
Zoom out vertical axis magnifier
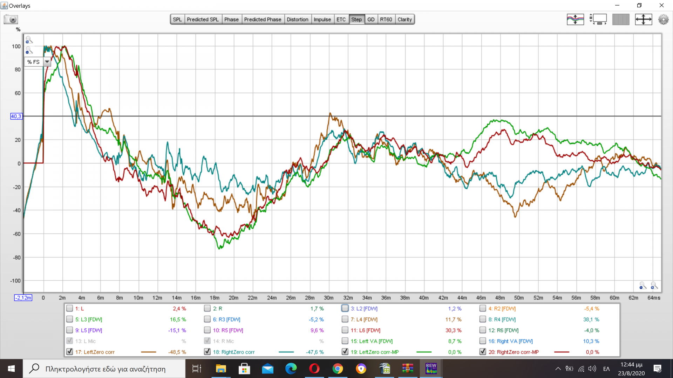click(x=29, y=51)
